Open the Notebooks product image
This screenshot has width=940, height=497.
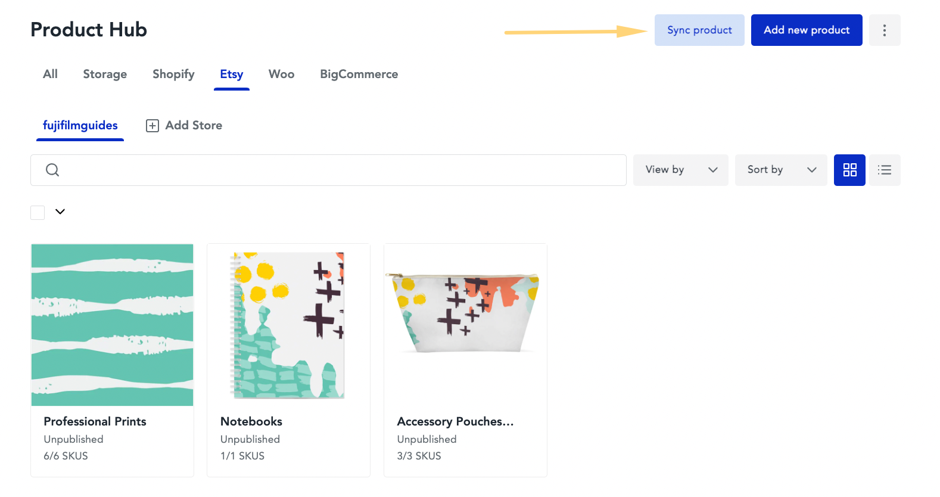point(288,325)
